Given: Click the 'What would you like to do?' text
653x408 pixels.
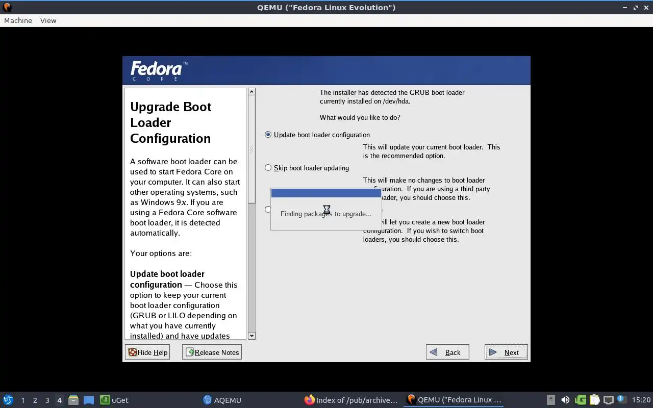Looking at the screenshot, I should pyautogui.click(x=360, y=117).
